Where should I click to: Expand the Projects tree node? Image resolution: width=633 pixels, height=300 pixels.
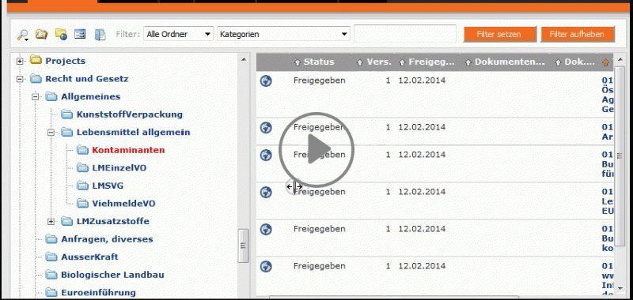[20, 62]
